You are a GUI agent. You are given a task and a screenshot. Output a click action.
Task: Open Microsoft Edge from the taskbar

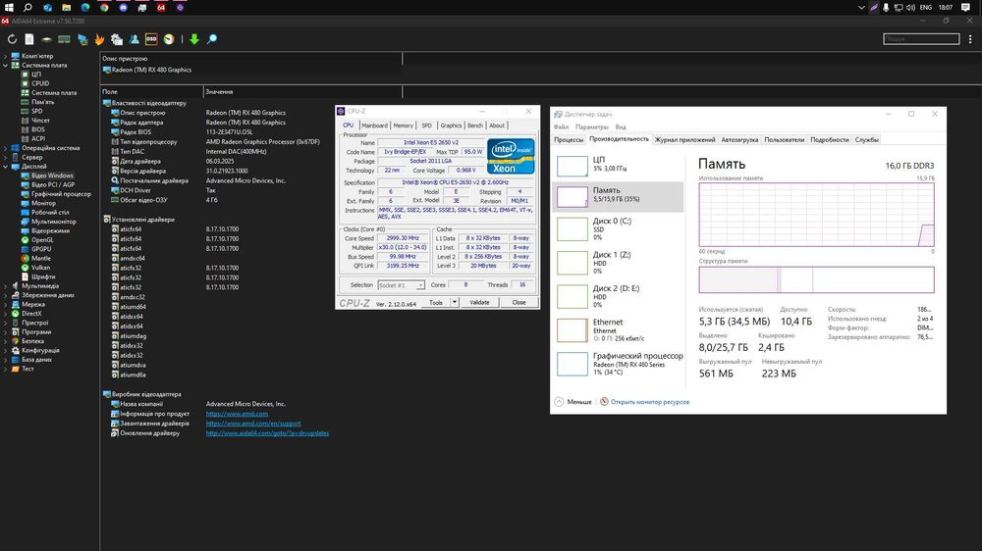click(x=85, y=8)
